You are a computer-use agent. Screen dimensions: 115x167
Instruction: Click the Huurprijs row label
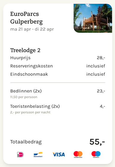(x=20, y=58)
